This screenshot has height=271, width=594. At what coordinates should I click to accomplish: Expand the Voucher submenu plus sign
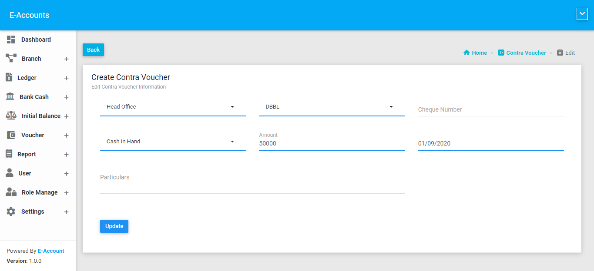tap(66, 135)
